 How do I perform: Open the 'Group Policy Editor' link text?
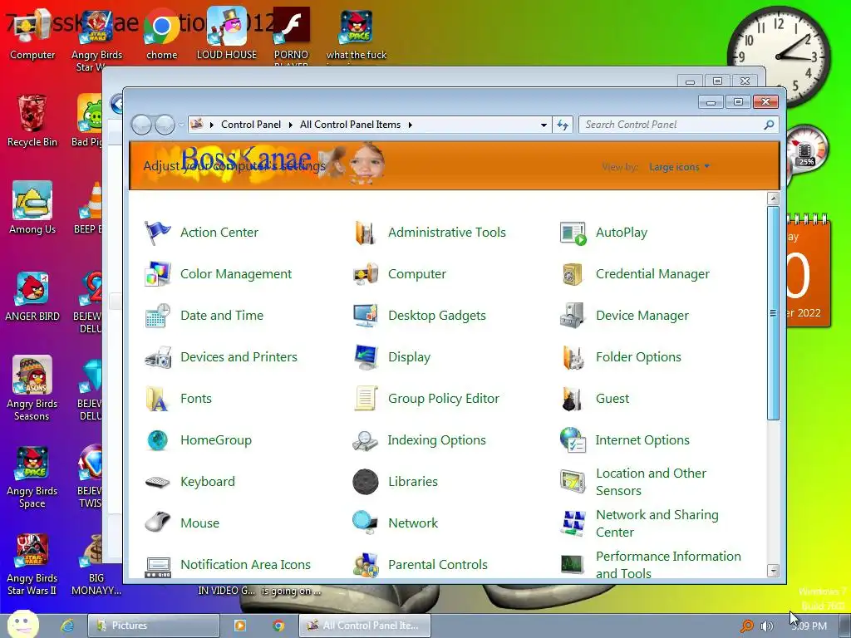pos(444,399)
